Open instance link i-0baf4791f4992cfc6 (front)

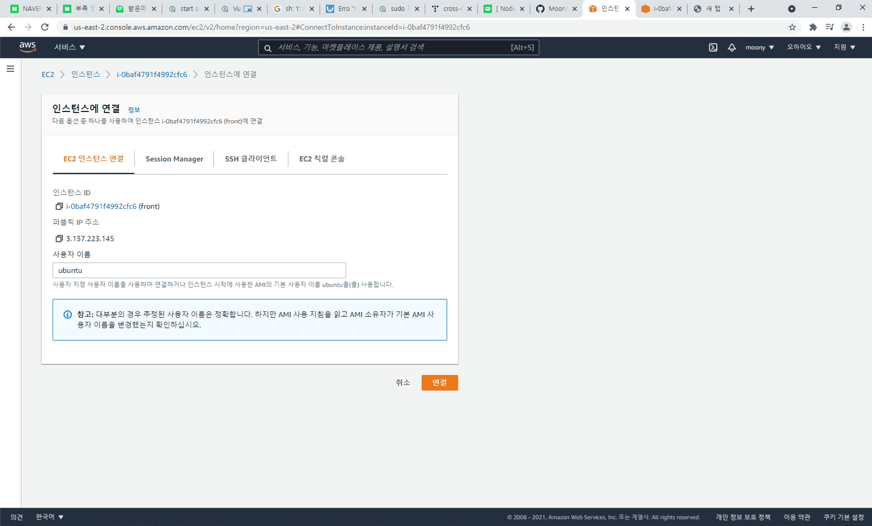(102, 206)
